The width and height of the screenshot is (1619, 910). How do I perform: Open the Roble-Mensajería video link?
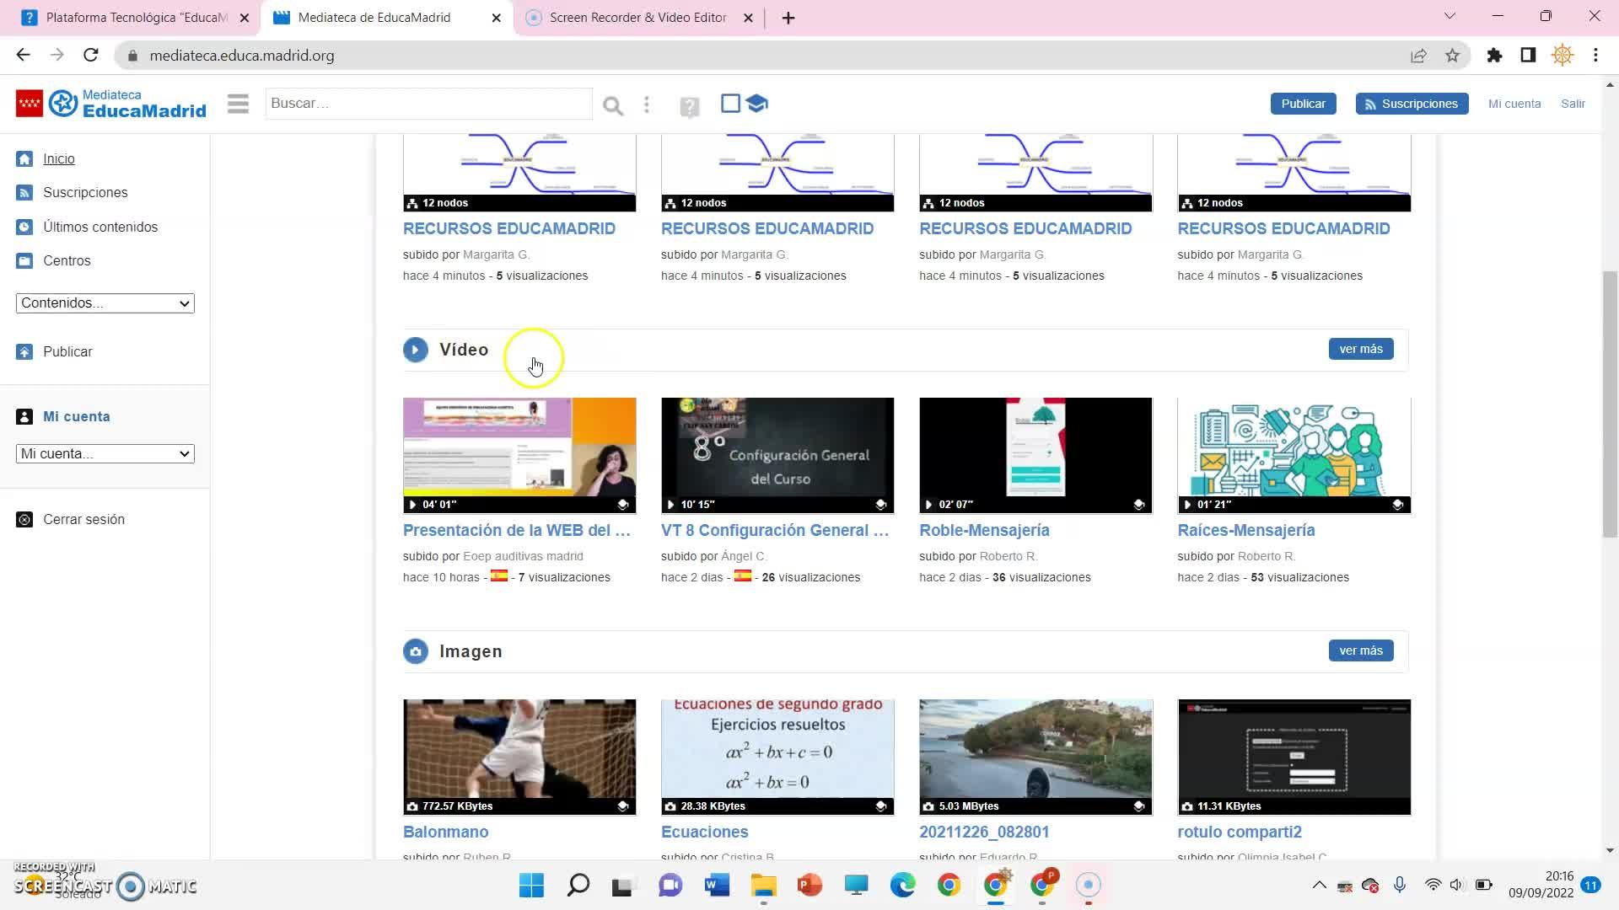tap(984, 530)
